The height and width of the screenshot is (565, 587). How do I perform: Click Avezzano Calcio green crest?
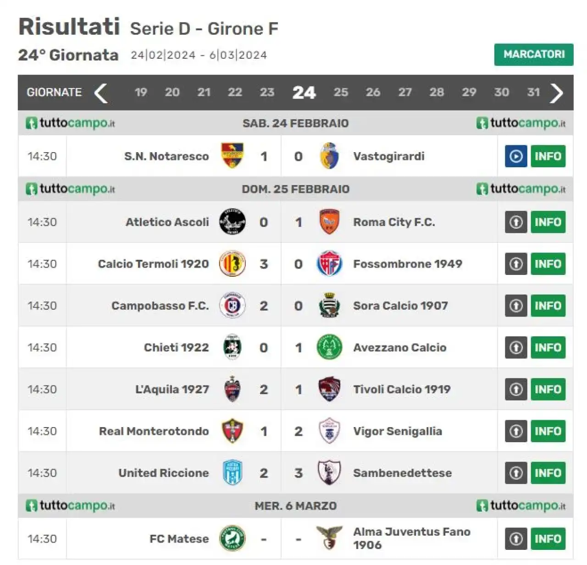tap(329, 347)
